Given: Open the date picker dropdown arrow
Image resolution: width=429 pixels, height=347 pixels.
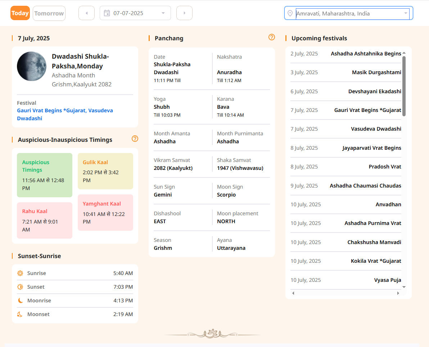Looking at the screenshot, I should 163,13.
